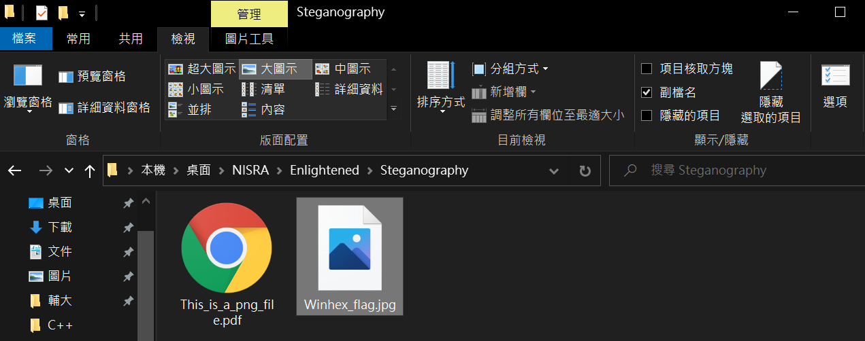Click 本機 in the address path
This screenshot has width=865, height=341.
click(x=153, y=170)
